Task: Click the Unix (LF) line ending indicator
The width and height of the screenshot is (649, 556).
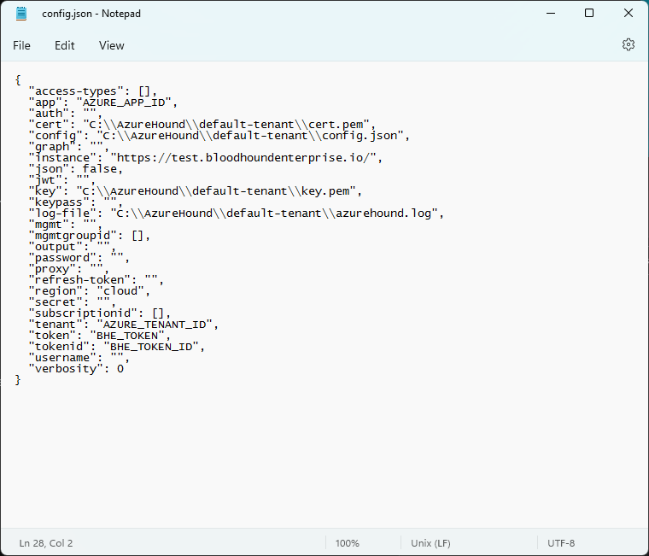Action: pos(430,543)
